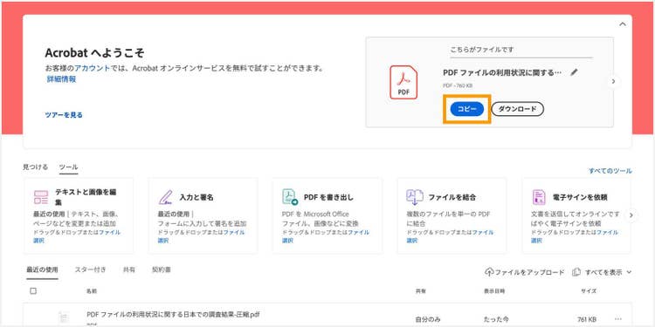655x327 pixels.
Task: Click the 761 KB size cell
Action: click(588, 319)
